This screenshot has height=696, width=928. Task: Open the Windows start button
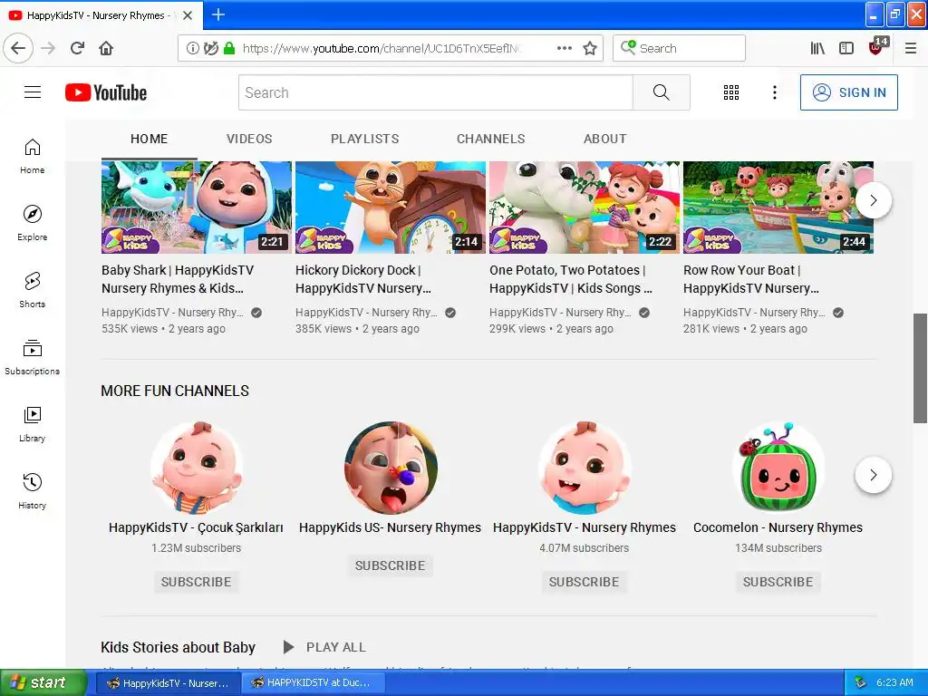(x=43, y=682)
